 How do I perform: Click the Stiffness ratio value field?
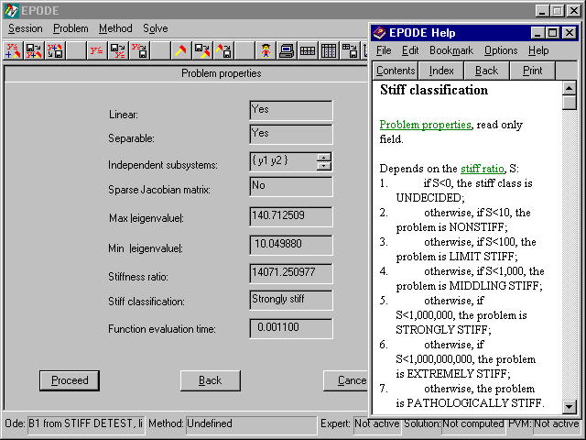tap(290, 272)
